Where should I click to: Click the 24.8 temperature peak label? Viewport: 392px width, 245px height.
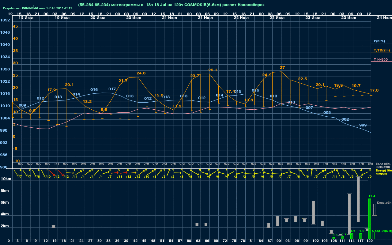click(141, 73)
